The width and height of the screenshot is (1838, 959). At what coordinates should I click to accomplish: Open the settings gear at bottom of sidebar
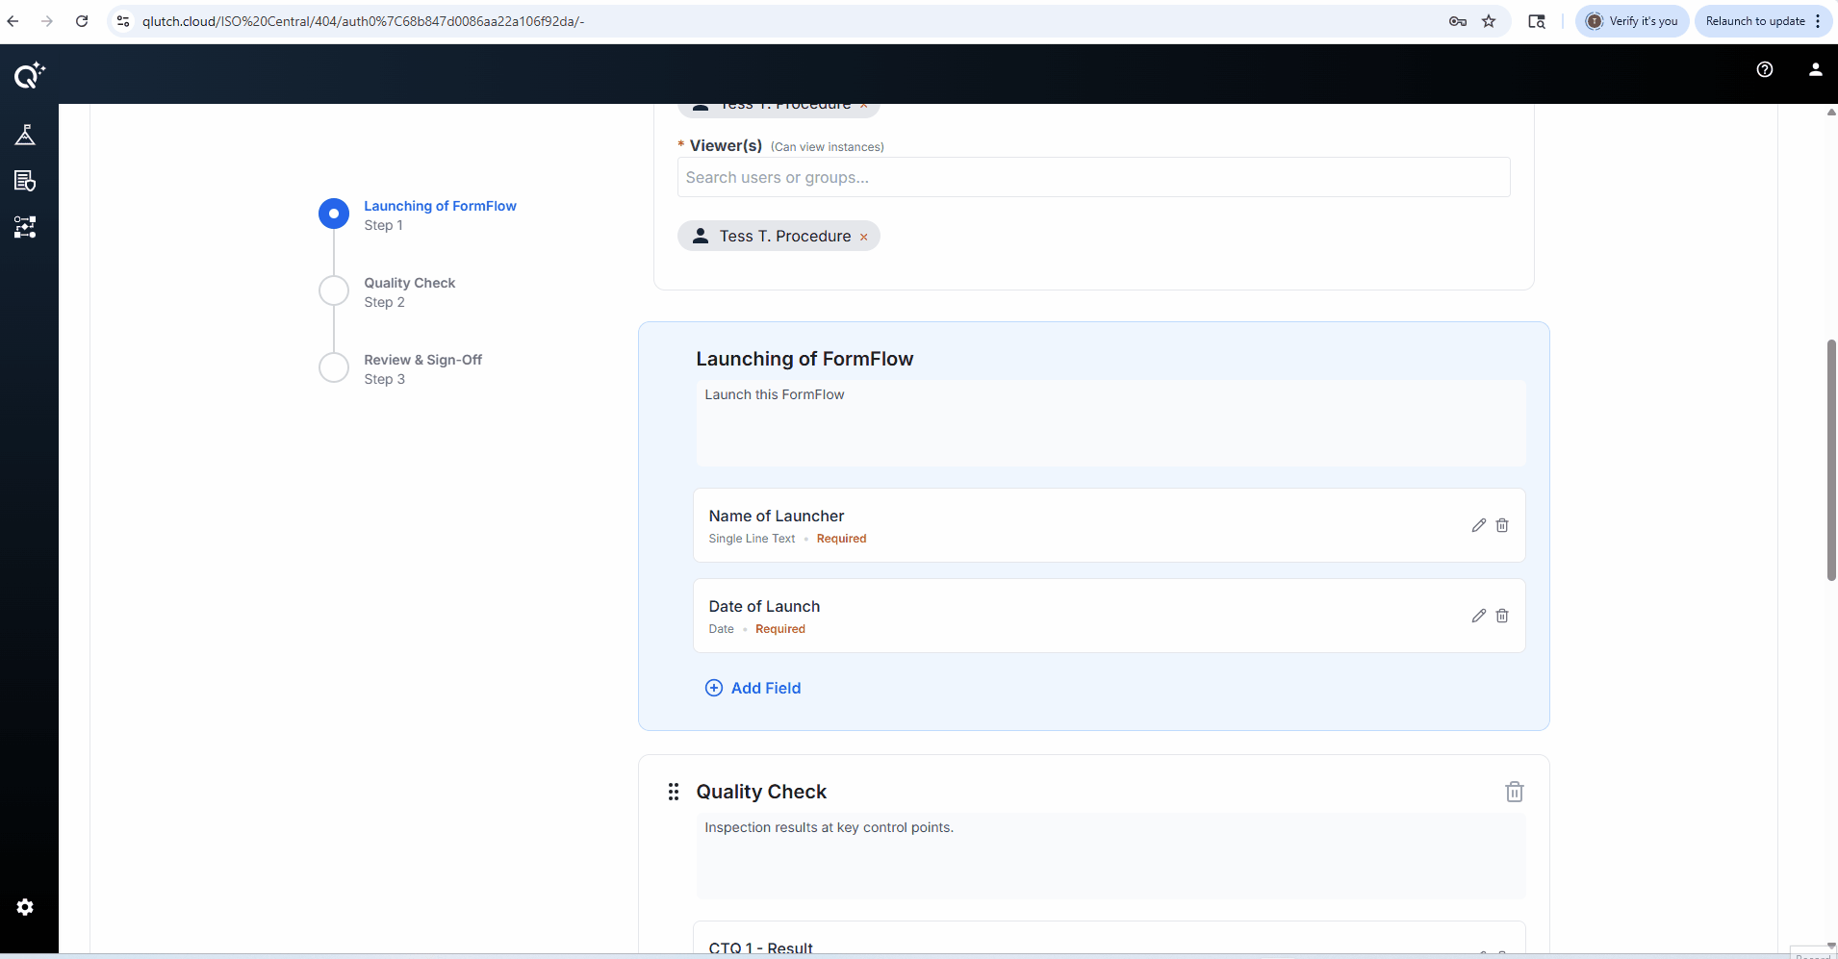[26, 907]
